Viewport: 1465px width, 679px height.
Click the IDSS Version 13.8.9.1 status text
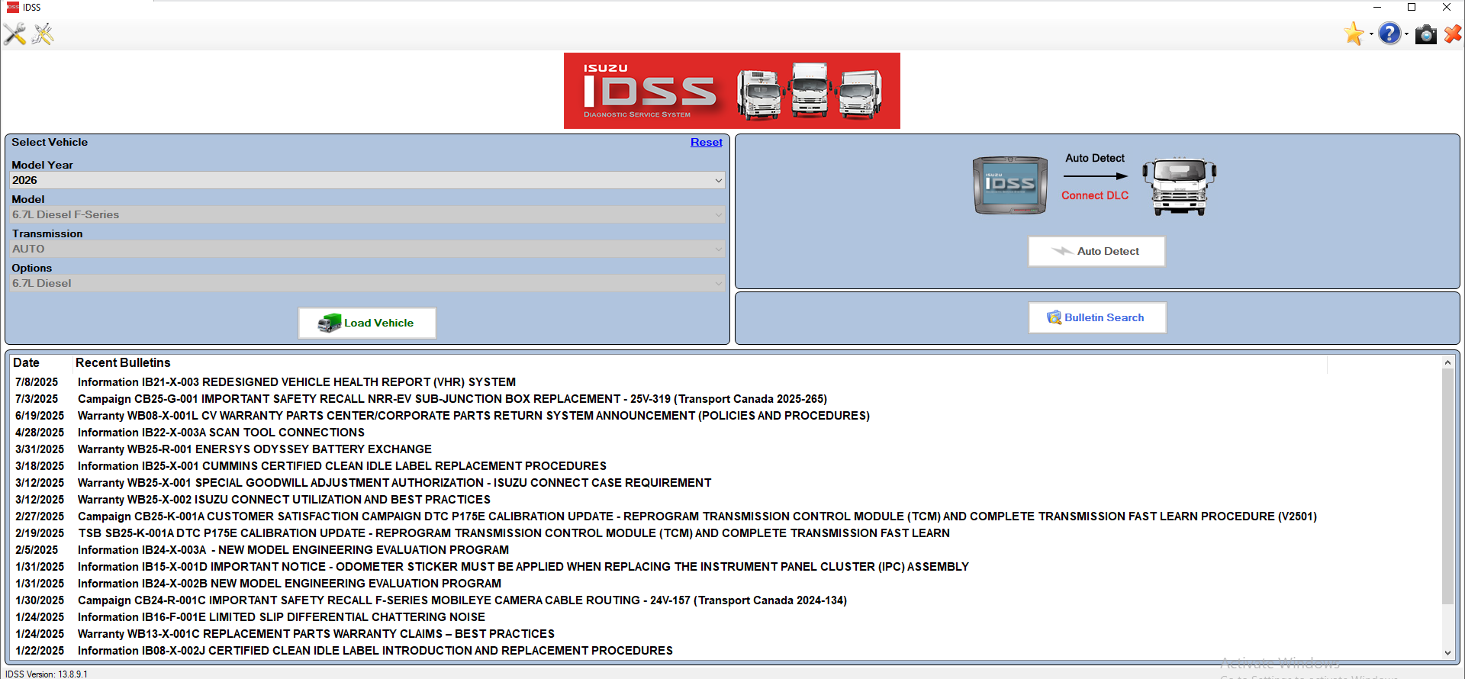[47, 674]
